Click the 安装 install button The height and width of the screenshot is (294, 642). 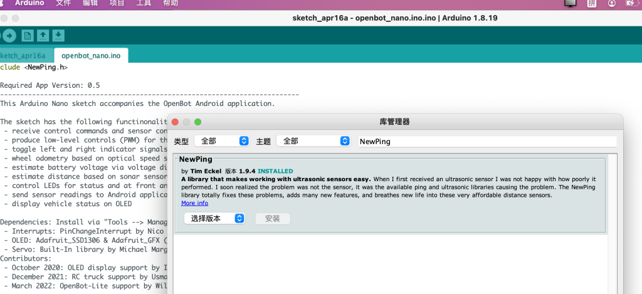point(273,218)
